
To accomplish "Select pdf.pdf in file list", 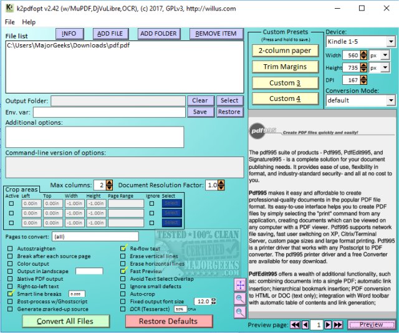I will (x=68, y=46).
